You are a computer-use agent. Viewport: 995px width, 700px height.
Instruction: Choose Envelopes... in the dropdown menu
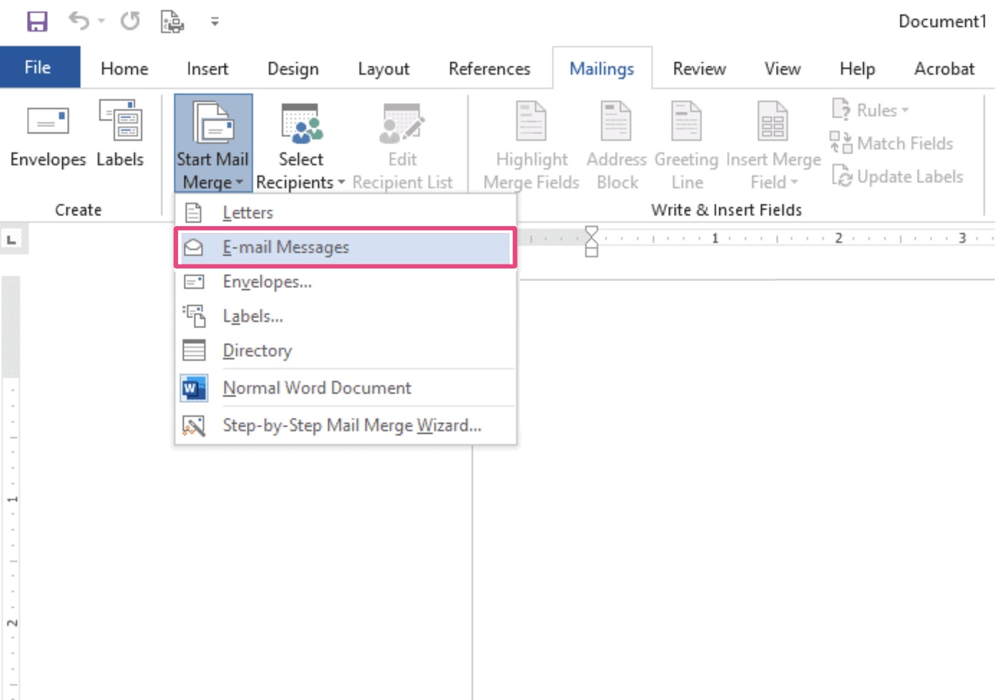click(346, 282)
